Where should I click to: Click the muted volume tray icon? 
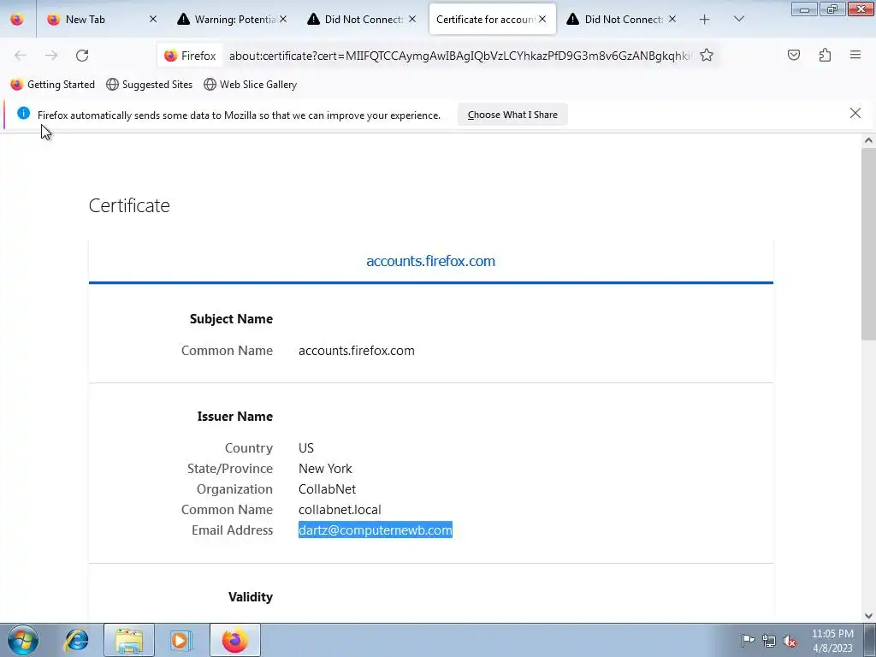click(790, 641)
